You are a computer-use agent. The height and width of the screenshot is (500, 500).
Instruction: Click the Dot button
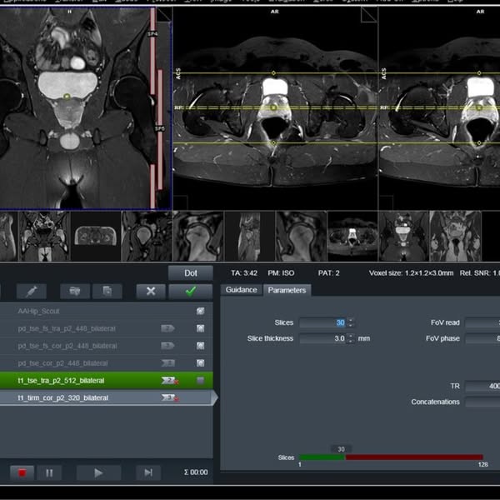[190, 273]
